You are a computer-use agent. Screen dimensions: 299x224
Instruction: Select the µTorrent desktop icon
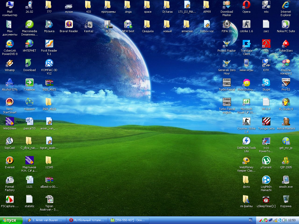point(266,160)
